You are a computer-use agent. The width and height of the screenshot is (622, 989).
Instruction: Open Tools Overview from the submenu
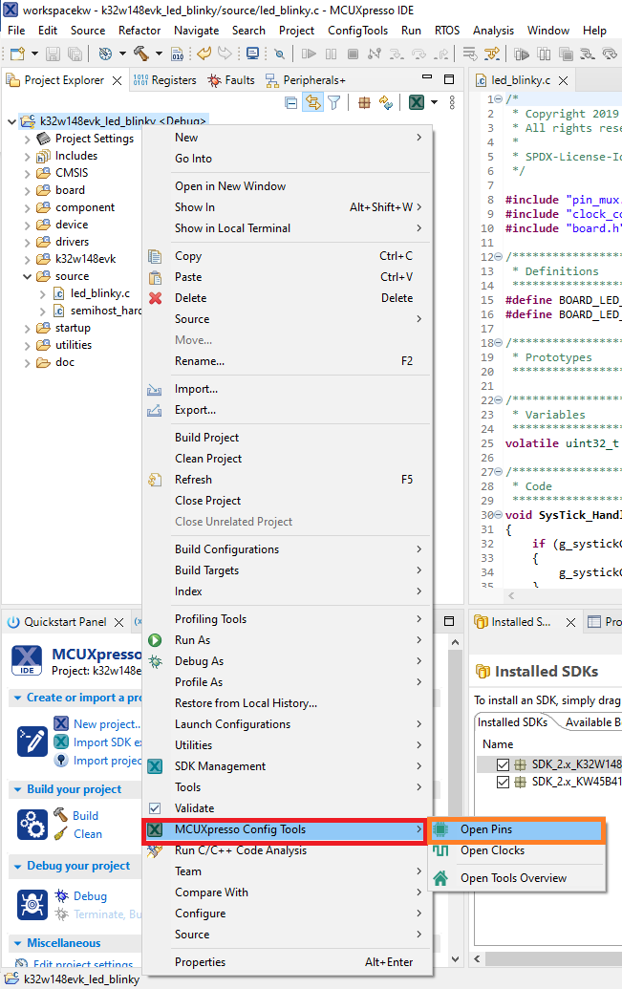(512, 878)
